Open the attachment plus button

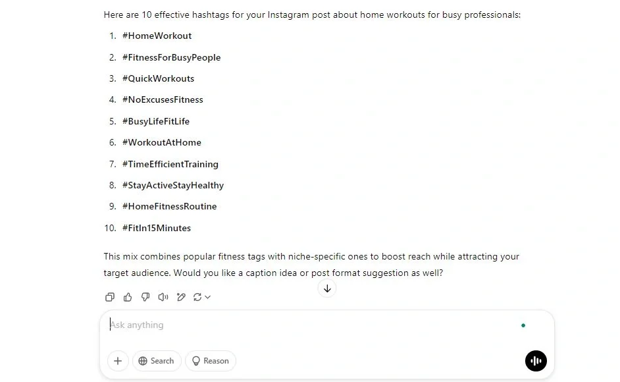point(118,361)
